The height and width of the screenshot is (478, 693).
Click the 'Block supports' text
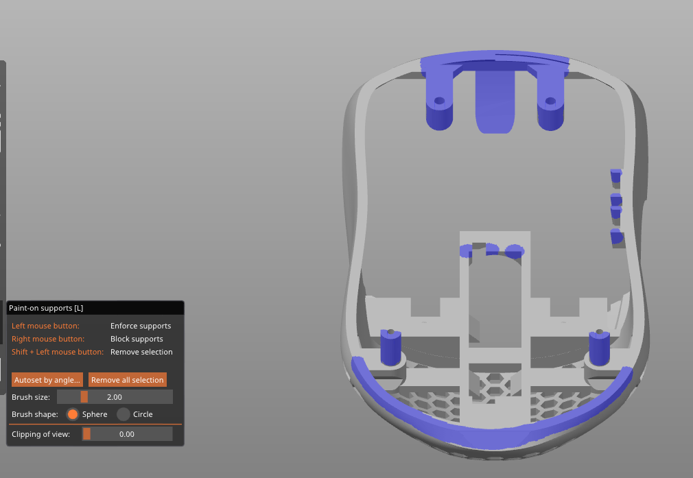[x=137, y=339]
